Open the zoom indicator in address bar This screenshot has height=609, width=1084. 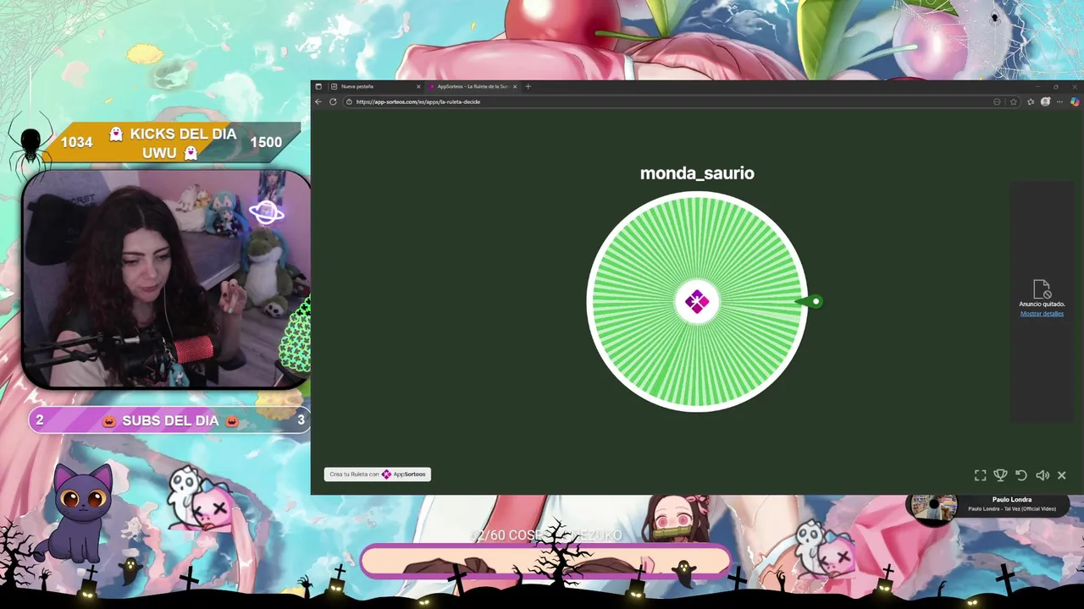997,101
